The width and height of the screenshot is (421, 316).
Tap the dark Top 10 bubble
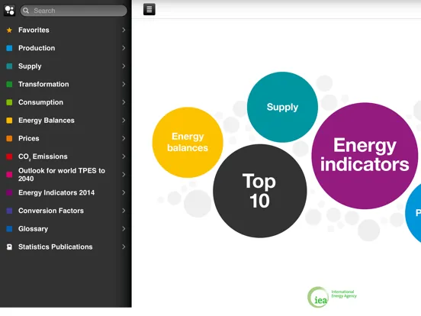(x=260, y=191)
